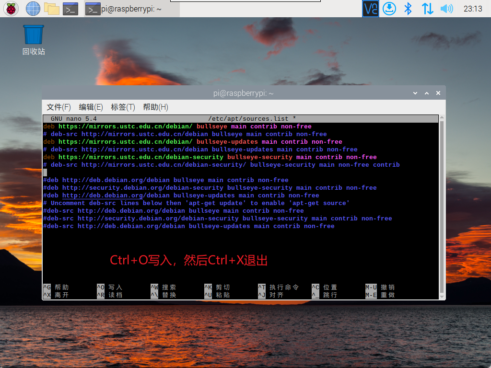Minimize terminal with the down chevron

(x=415, y=93)
